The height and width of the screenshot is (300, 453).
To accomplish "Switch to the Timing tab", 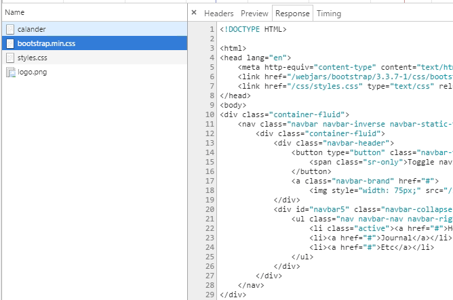I will (329, 14).
